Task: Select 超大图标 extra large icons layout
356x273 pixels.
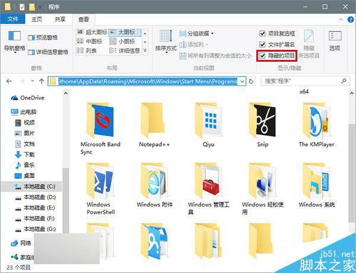Action: pos(92,32)
